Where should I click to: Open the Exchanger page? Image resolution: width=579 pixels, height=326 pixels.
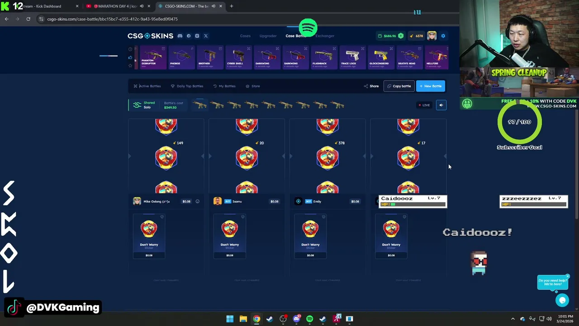pyautogui.click(x=325, y=36)
